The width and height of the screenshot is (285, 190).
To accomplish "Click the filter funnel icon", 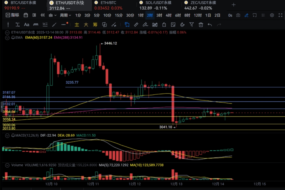I will [192, 25].
